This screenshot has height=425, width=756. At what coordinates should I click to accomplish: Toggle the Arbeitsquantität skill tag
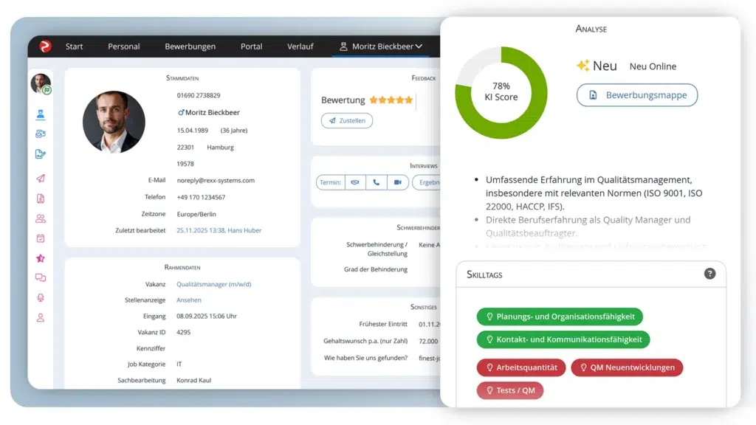[x=521, y=367]
